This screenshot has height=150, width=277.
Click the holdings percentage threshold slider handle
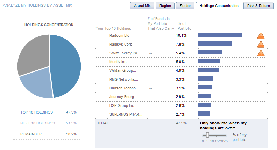point(207,135)
